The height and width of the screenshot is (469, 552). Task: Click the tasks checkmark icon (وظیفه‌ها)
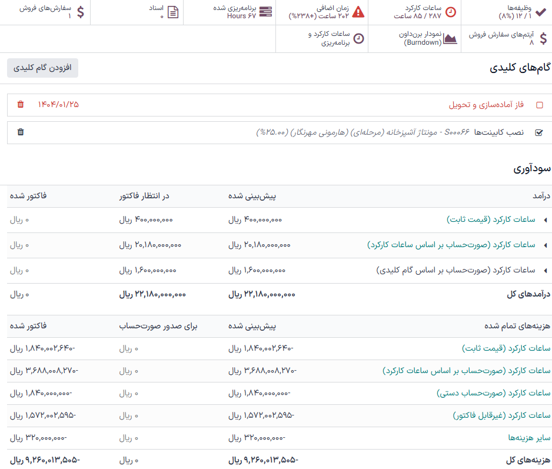pyautogui.click(x=541, y=12)
